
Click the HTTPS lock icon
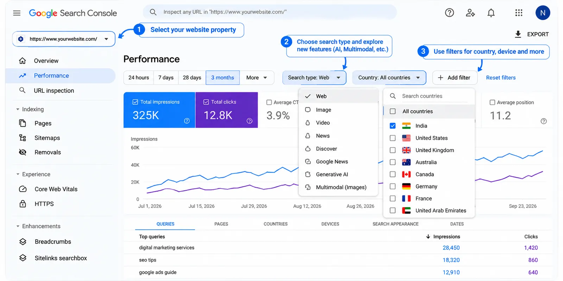23,204
